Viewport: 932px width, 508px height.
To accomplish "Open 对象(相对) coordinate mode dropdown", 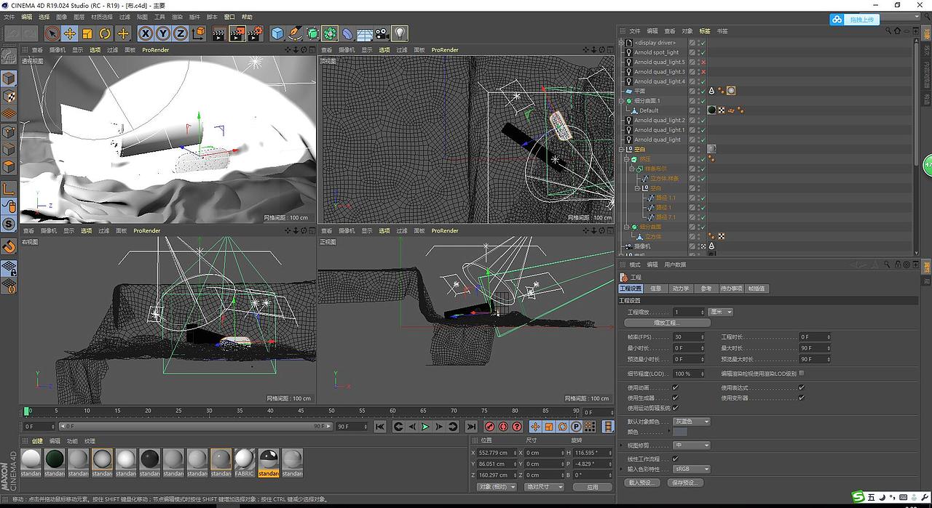I will (497, 487).
